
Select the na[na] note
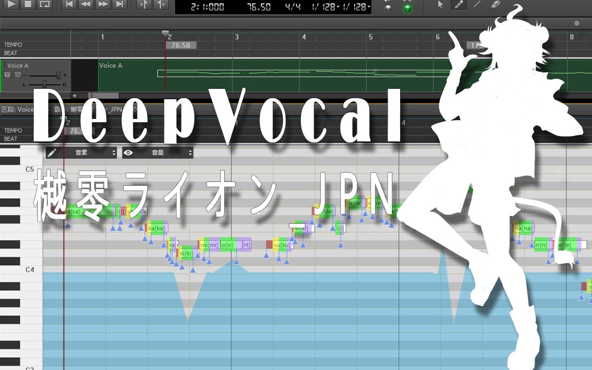(x=523, y=229)
